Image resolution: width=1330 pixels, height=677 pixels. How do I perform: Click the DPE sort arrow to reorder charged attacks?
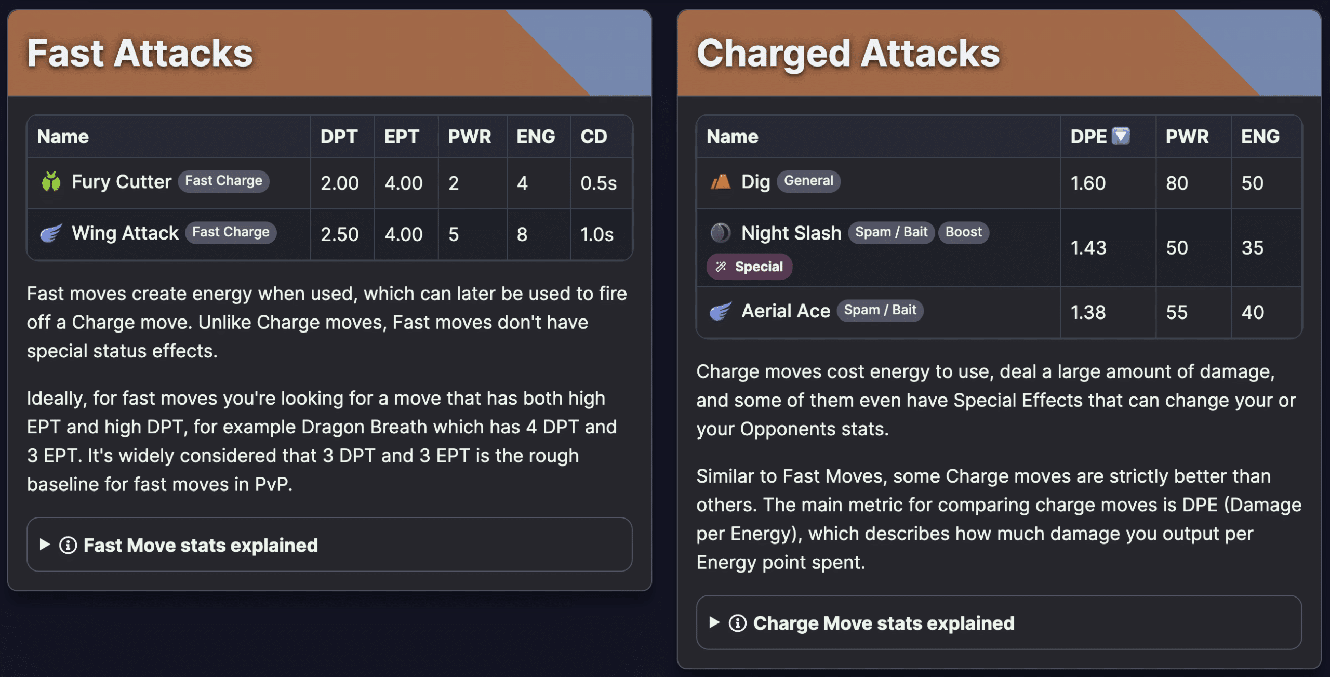pyautogui.click(x=1121, y=136)
